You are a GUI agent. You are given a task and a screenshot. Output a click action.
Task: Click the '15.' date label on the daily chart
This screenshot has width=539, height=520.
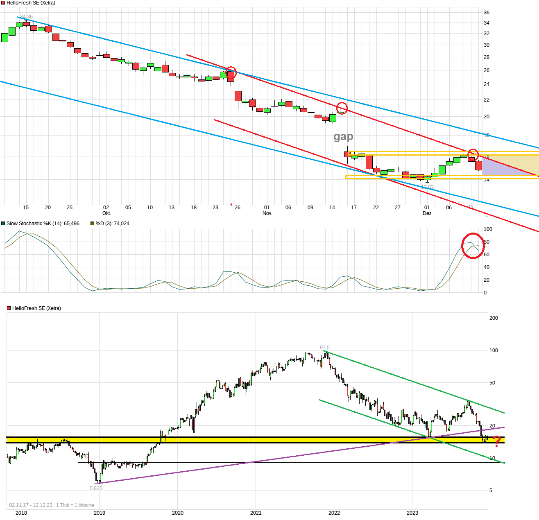coord(26,208)
